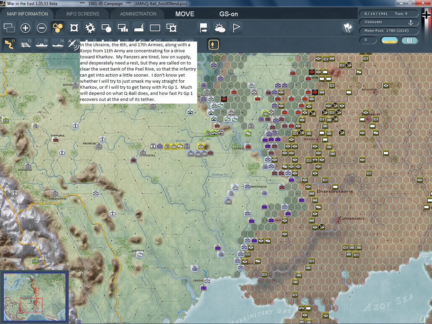This screenshot has height=324, width=432.
Task: Click the empty rectangle toolbar icon
Action: (155, 28)
